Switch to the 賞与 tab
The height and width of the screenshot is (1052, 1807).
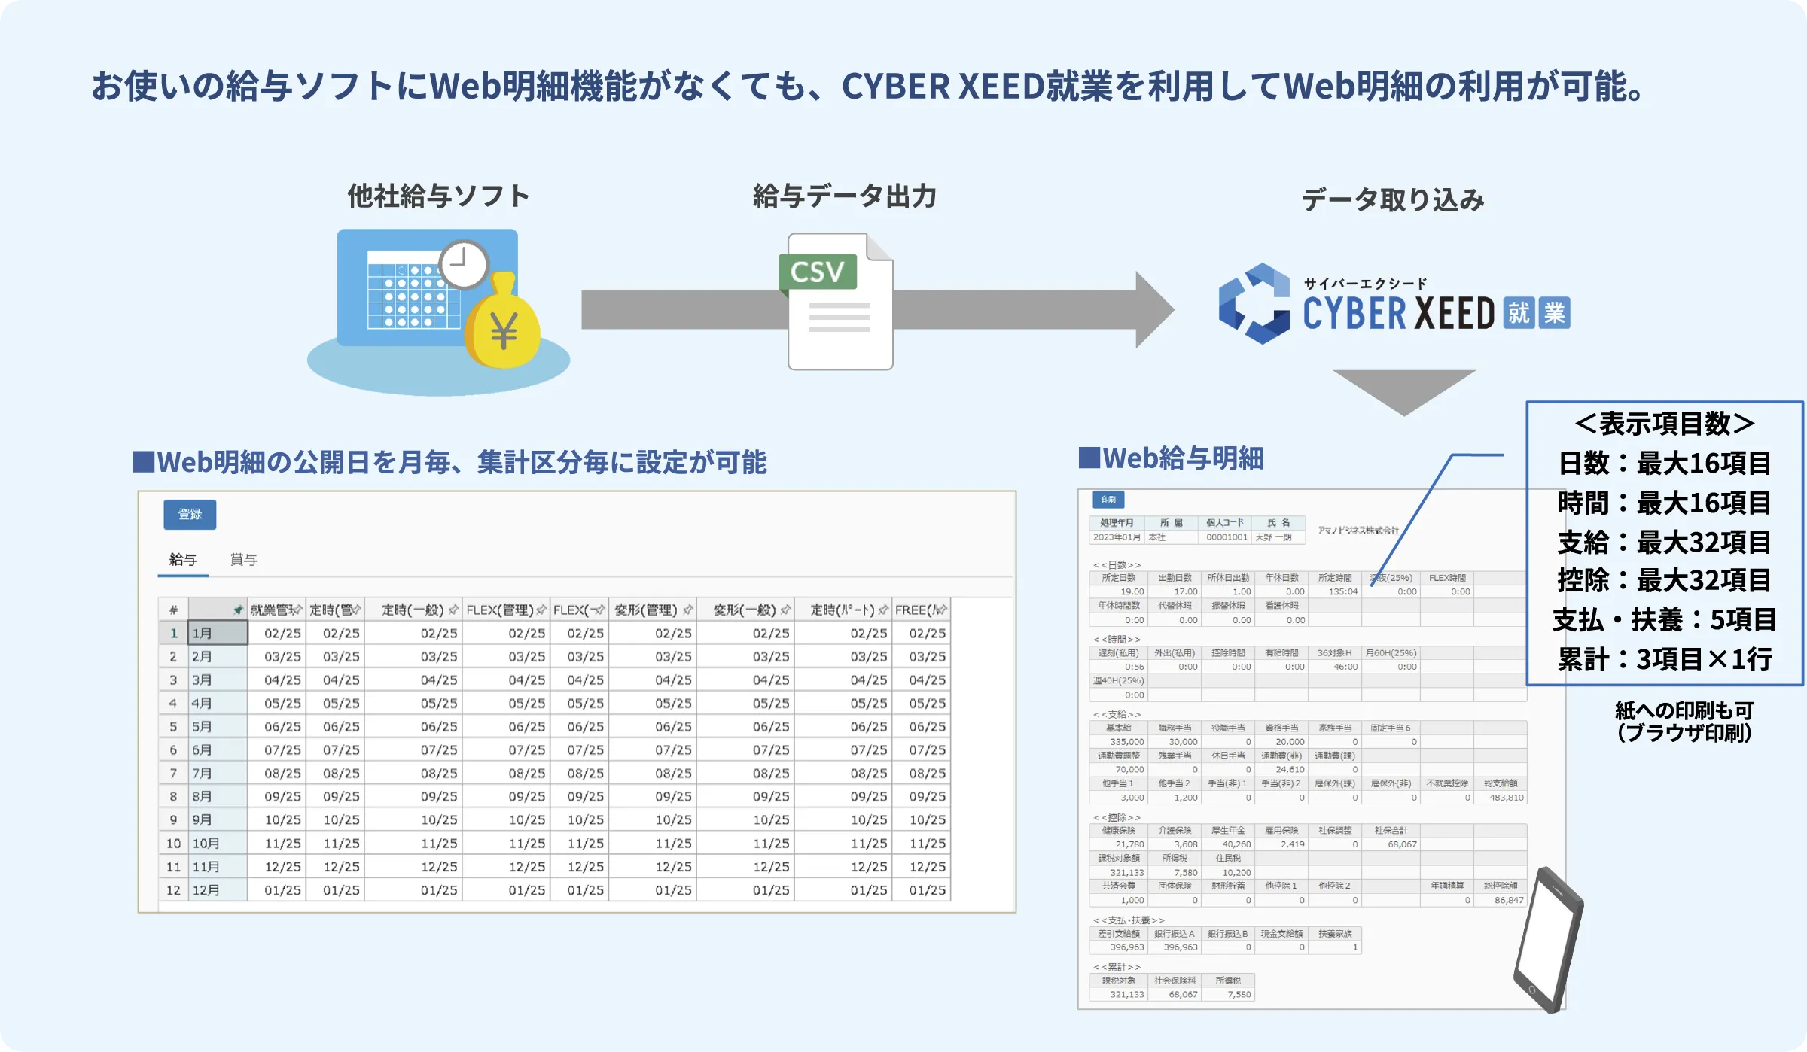pos(243,559)
